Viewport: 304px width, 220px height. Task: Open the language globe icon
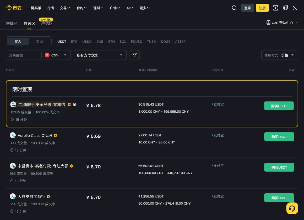coord(285,8)
